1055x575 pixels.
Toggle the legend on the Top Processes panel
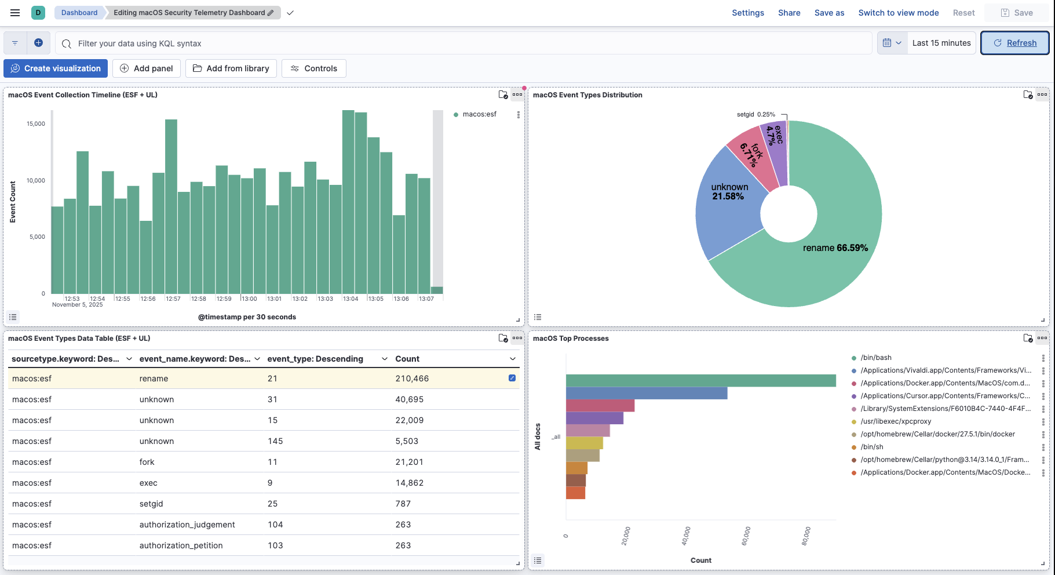(538, 561)
